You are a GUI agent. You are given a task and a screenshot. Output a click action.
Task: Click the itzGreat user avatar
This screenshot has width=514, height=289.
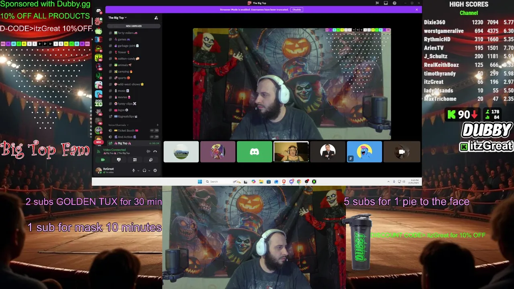click(x=98, y=171)
